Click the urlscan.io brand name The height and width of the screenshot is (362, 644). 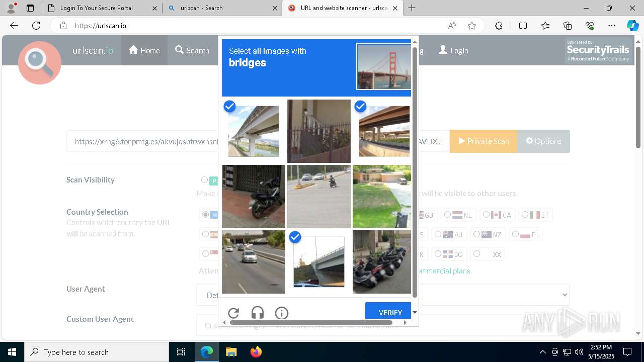tap(93, 50)
